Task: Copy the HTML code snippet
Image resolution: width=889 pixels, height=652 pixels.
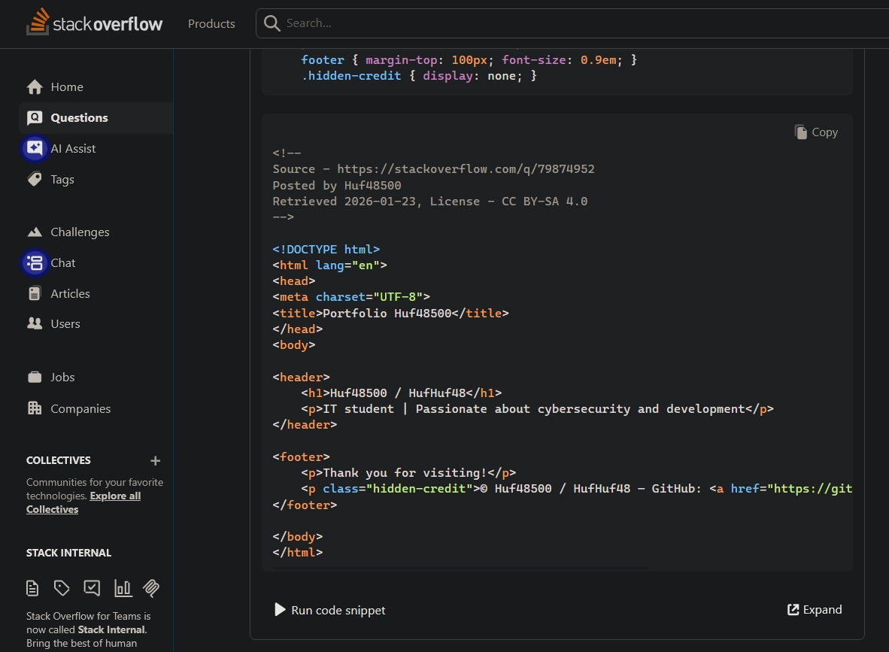Action: 816,132
